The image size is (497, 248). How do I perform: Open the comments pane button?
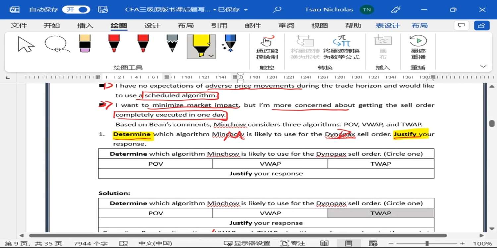(461, 25)
